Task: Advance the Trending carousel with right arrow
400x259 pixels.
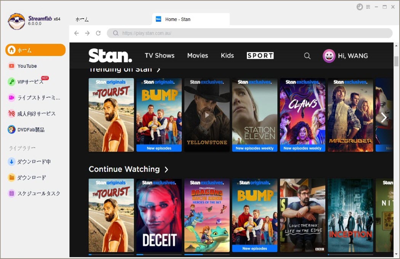Action: (x=384, y=118)
